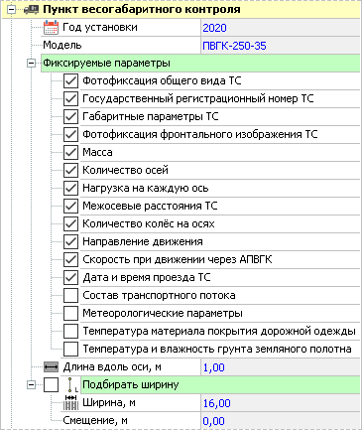Uncheck Скорость при движении через АПВГК
This screenshot has height=430, width=362.
70,260
